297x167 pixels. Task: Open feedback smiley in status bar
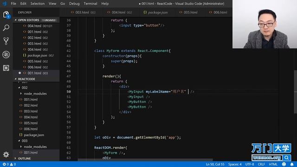tap(284, 164)
